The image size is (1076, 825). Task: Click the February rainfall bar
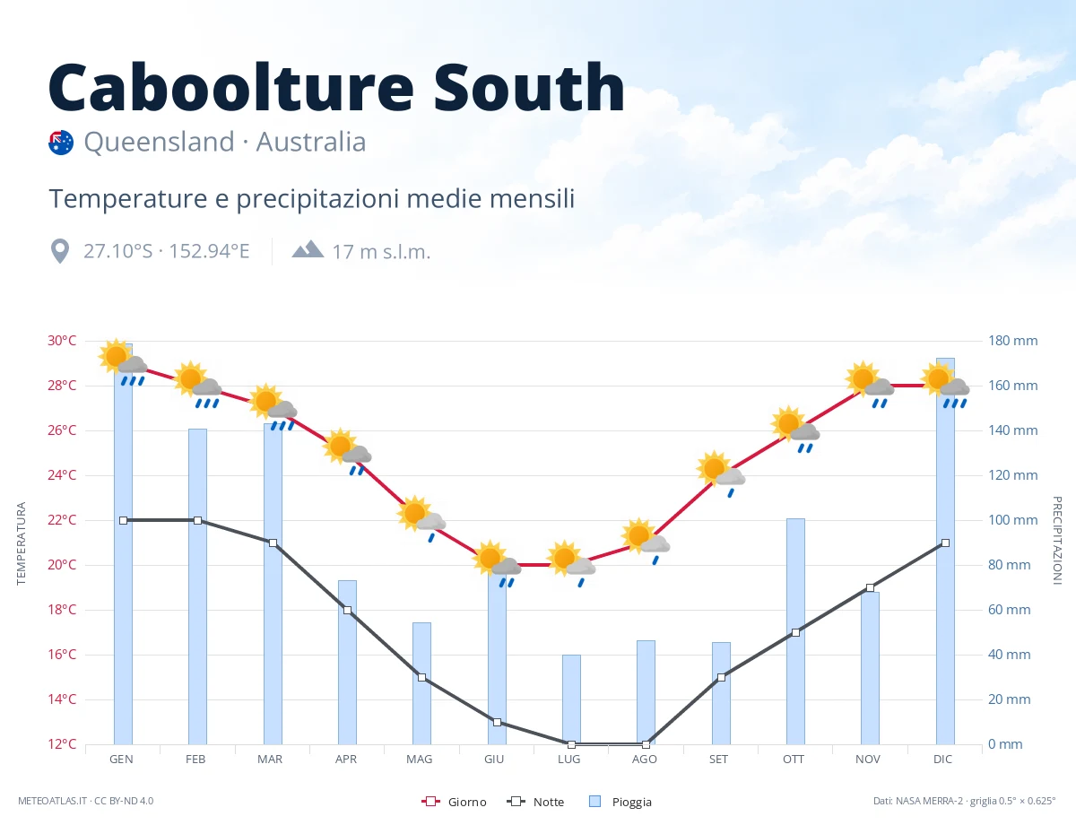(197, 586)
